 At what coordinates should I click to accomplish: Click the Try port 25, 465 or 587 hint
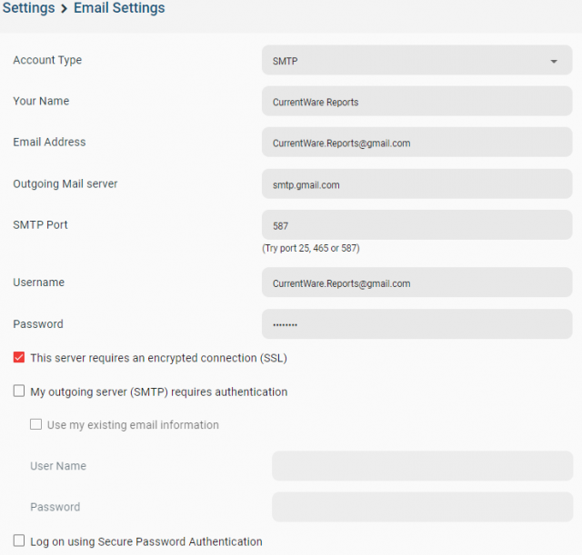tap(311, 248)
